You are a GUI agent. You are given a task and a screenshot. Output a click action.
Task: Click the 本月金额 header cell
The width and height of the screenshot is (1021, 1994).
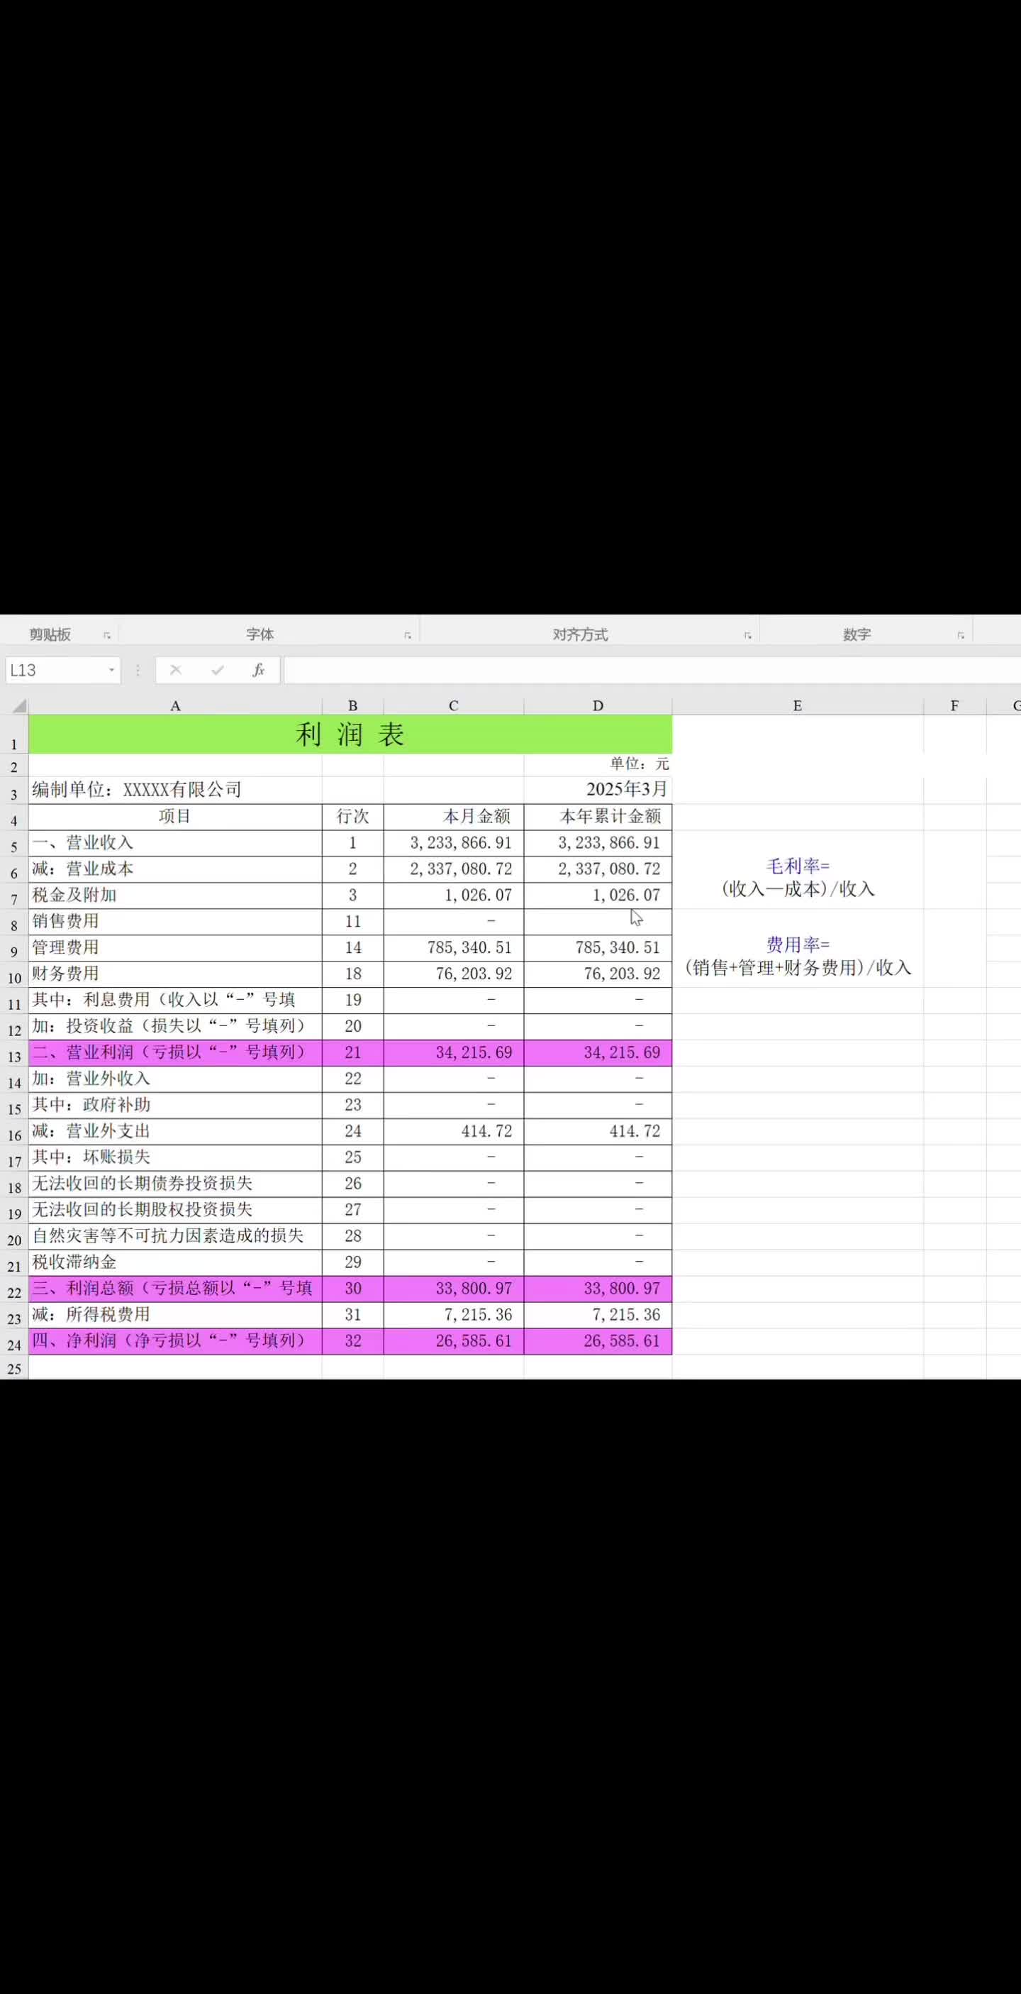coord(453,817)
